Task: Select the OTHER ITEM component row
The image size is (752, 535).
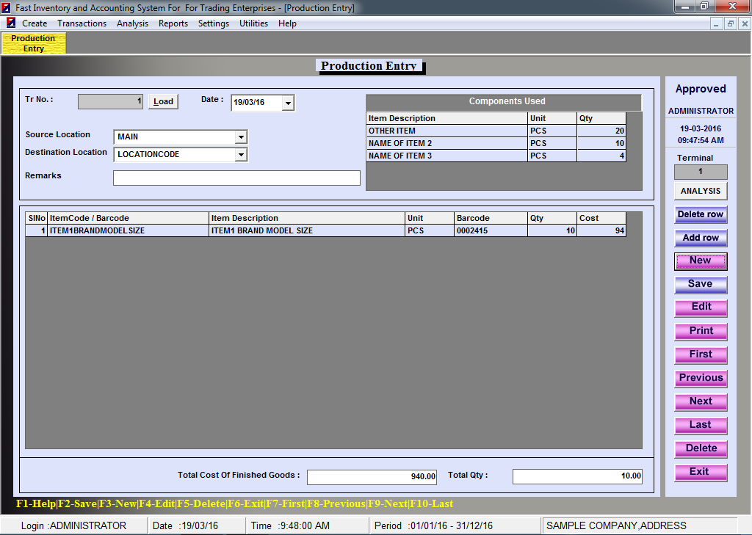Action: [446, 131]
